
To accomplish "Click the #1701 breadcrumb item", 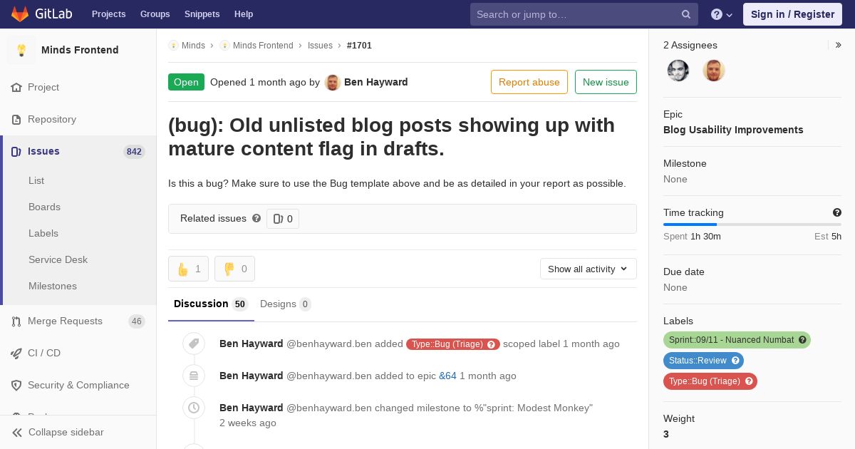I will click(x=359, y=45).
